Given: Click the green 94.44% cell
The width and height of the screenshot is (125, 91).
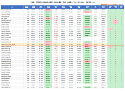Looking at the screenshot, I should tap(48, 85).
